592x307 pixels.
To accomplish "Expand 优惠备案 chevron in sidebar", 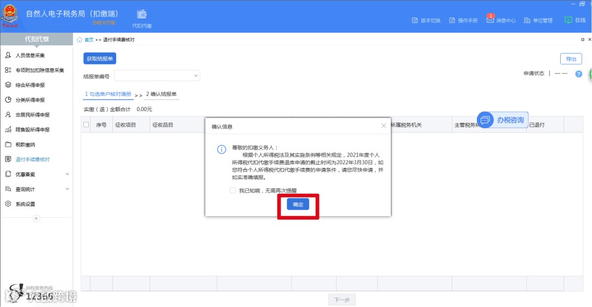I will [67, 174].
